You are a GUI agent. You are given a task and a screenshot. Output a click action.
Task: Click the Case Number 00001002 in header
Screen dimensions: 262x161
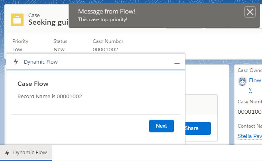[105, 50]
